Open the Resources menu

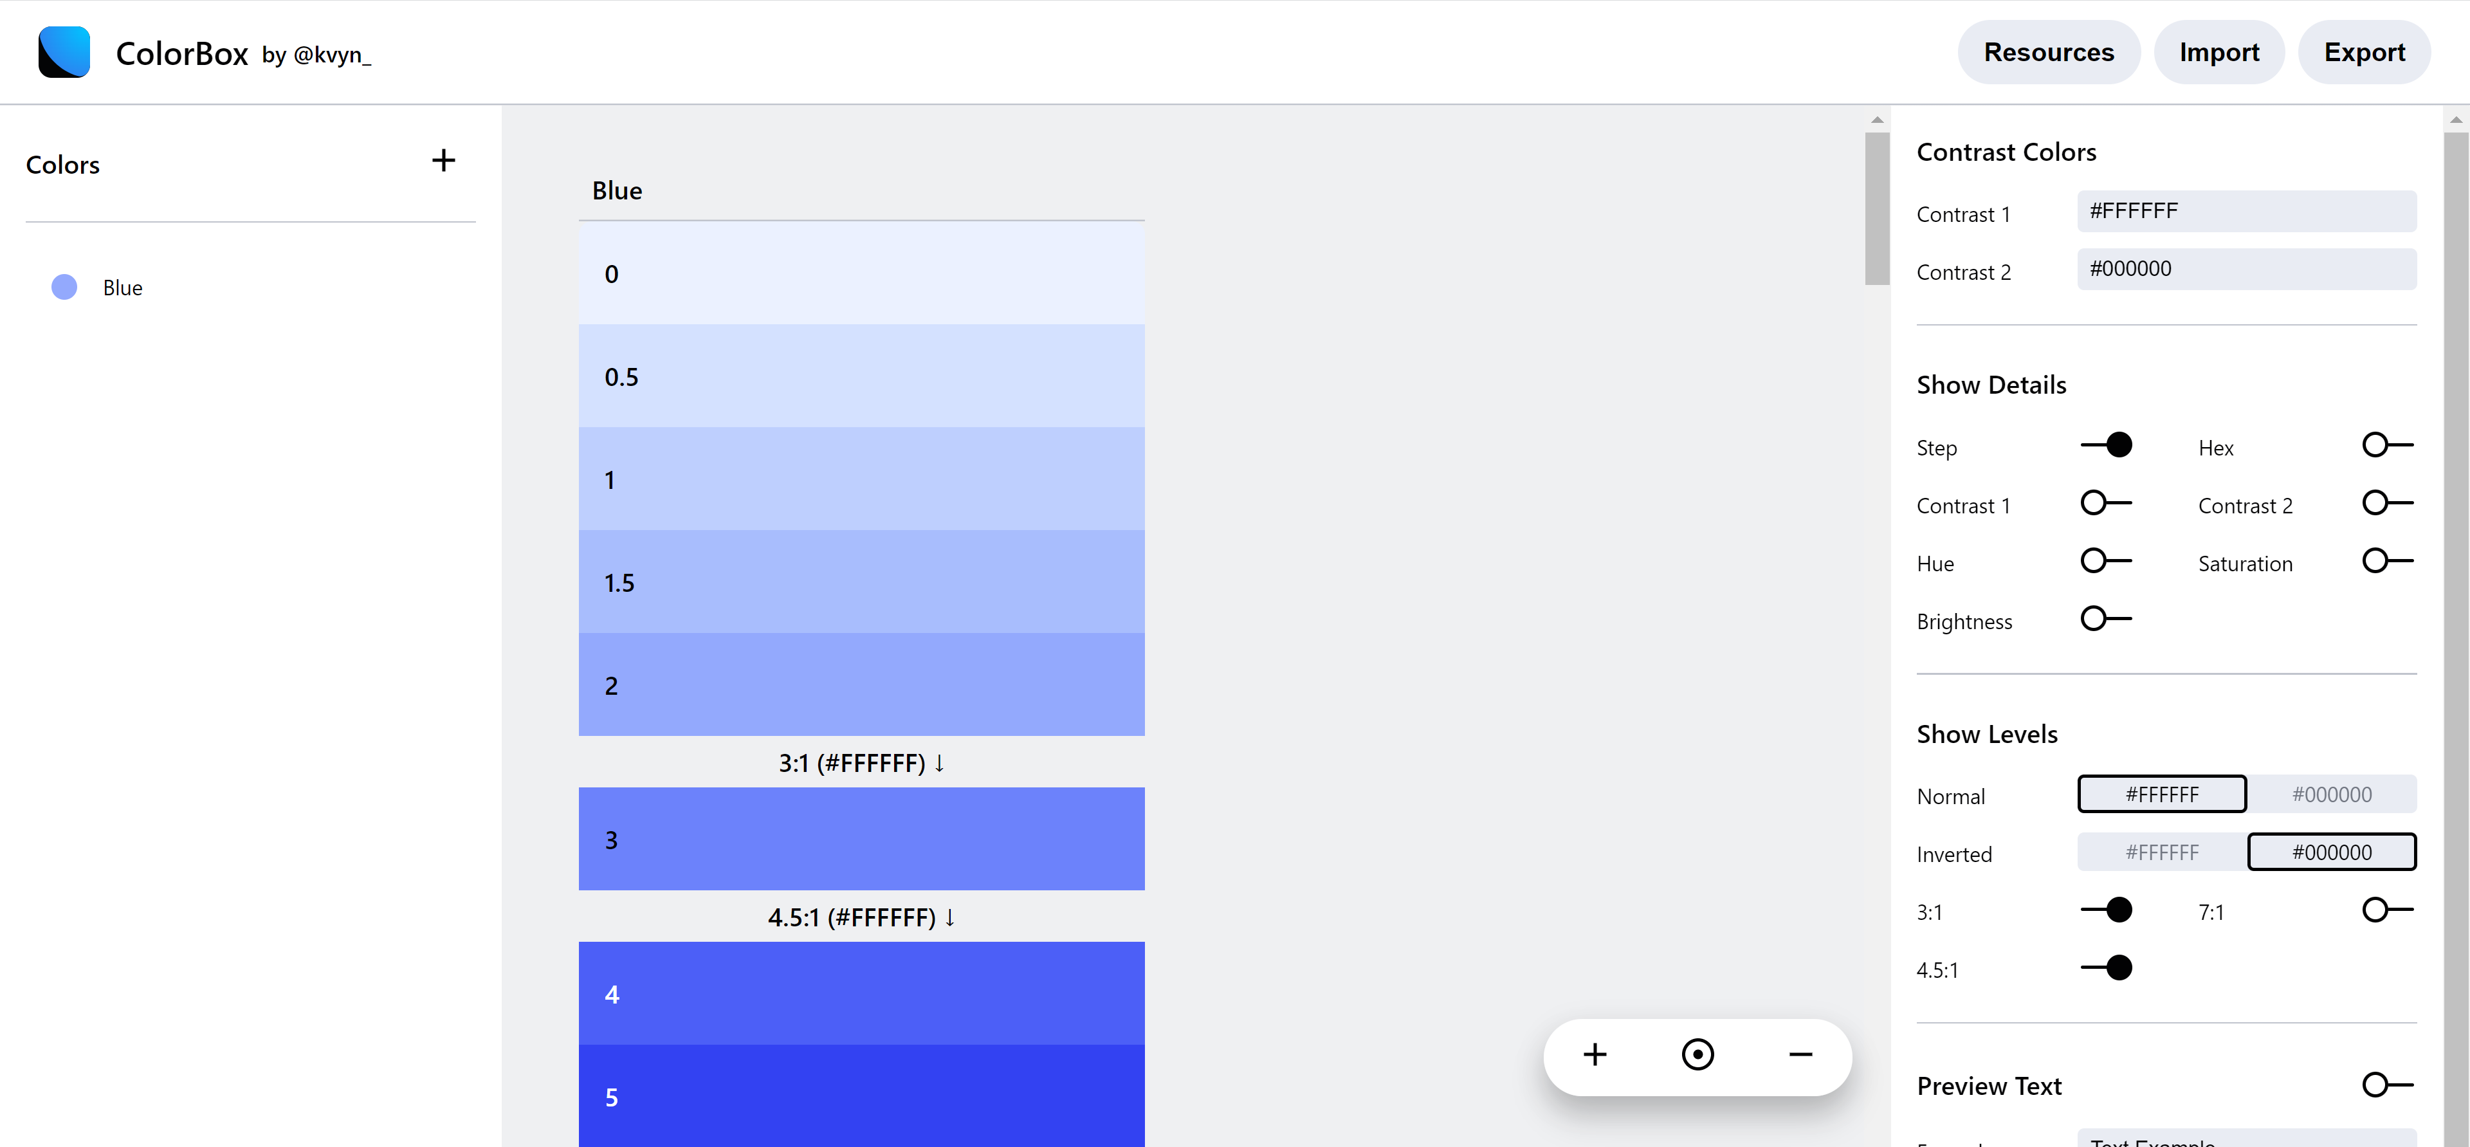2048,53
